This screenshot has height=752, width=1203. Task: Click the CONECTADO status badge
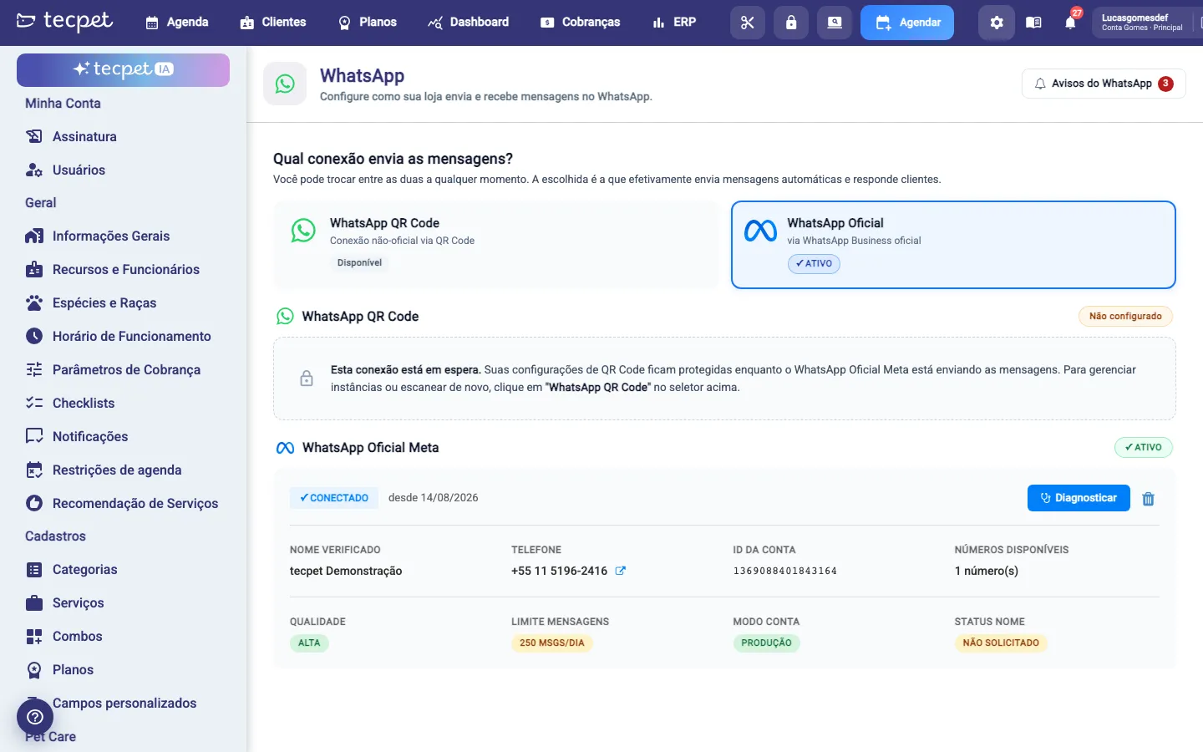334,498
